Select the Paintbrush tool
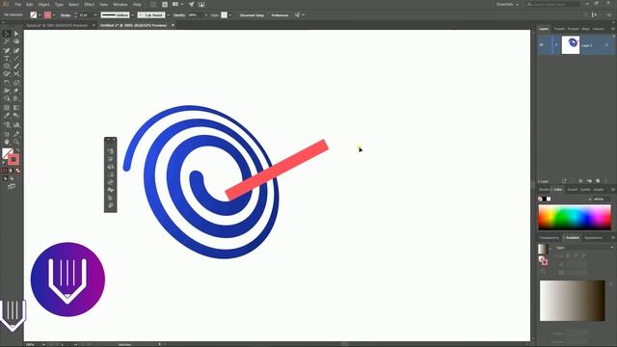 (x=16, y=67)
